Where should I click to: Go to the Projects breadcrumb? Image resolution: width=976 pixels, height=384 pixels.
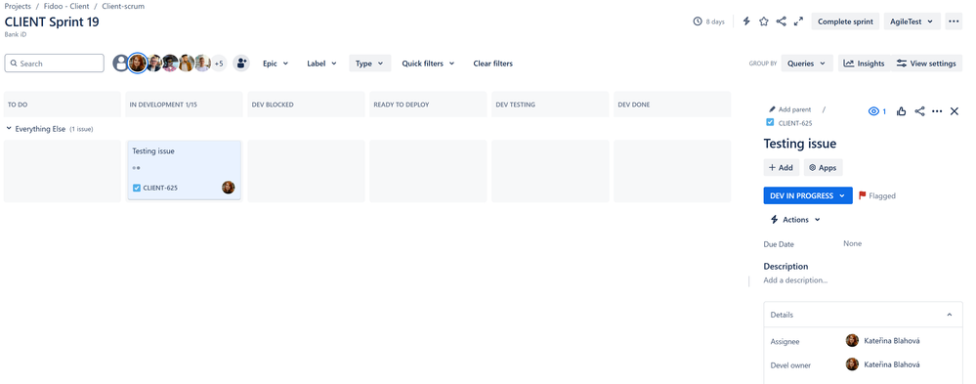tap(18, 6)
